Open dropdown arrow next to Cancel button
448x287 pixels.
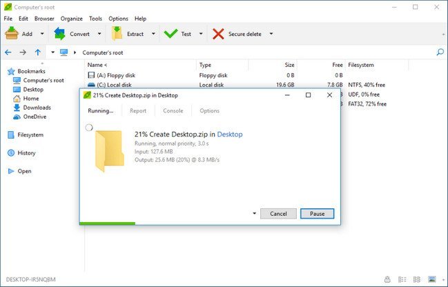click(x=254, y=213)
